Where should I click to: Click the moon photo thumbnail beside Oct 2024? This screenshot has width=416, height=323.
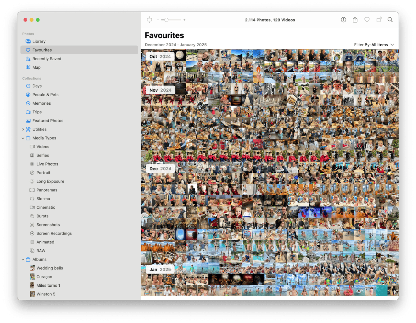pyautogui.click(x=180, y=55)
